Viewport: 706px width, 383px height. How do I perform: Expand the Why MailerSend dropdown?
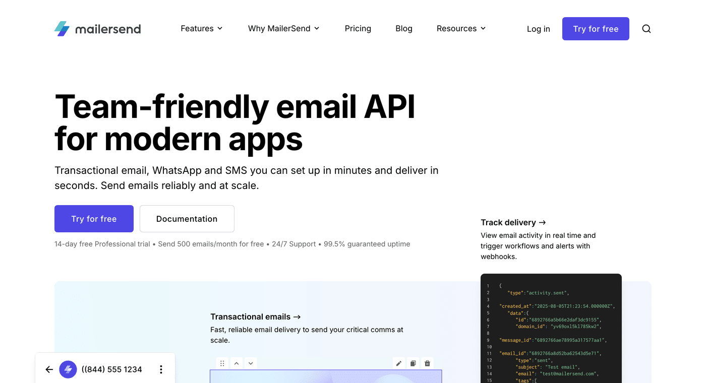(x=284, y=29)
